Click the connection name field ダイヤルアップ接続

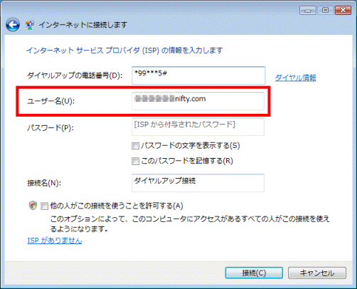(x=198, y=183)
